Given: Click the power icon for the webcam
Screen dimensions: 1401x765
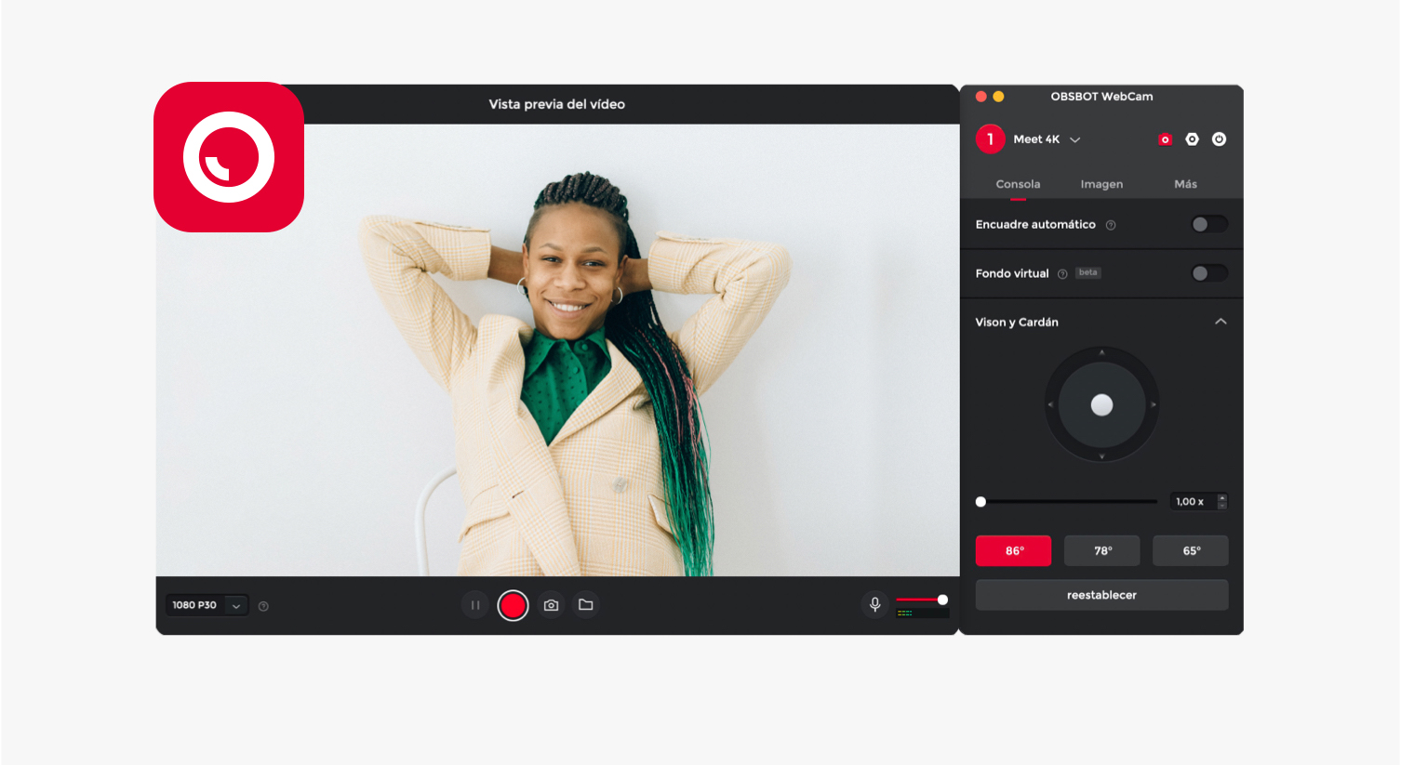Looking at the screenshot, I should click(x=1219, y=139).
